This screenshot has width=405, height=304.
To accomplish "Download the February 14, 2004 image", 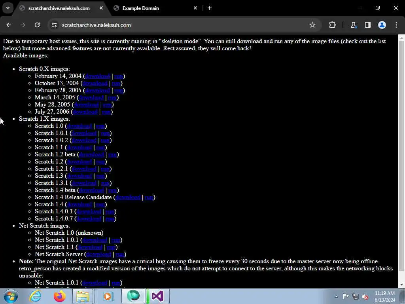I will (97, 76).
